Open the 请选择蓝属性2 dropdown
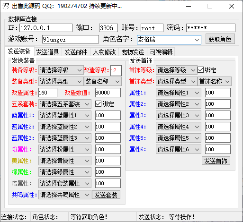The width and height of the screenshot is (243, 222). pyautogui.click(x=65, y=127)
